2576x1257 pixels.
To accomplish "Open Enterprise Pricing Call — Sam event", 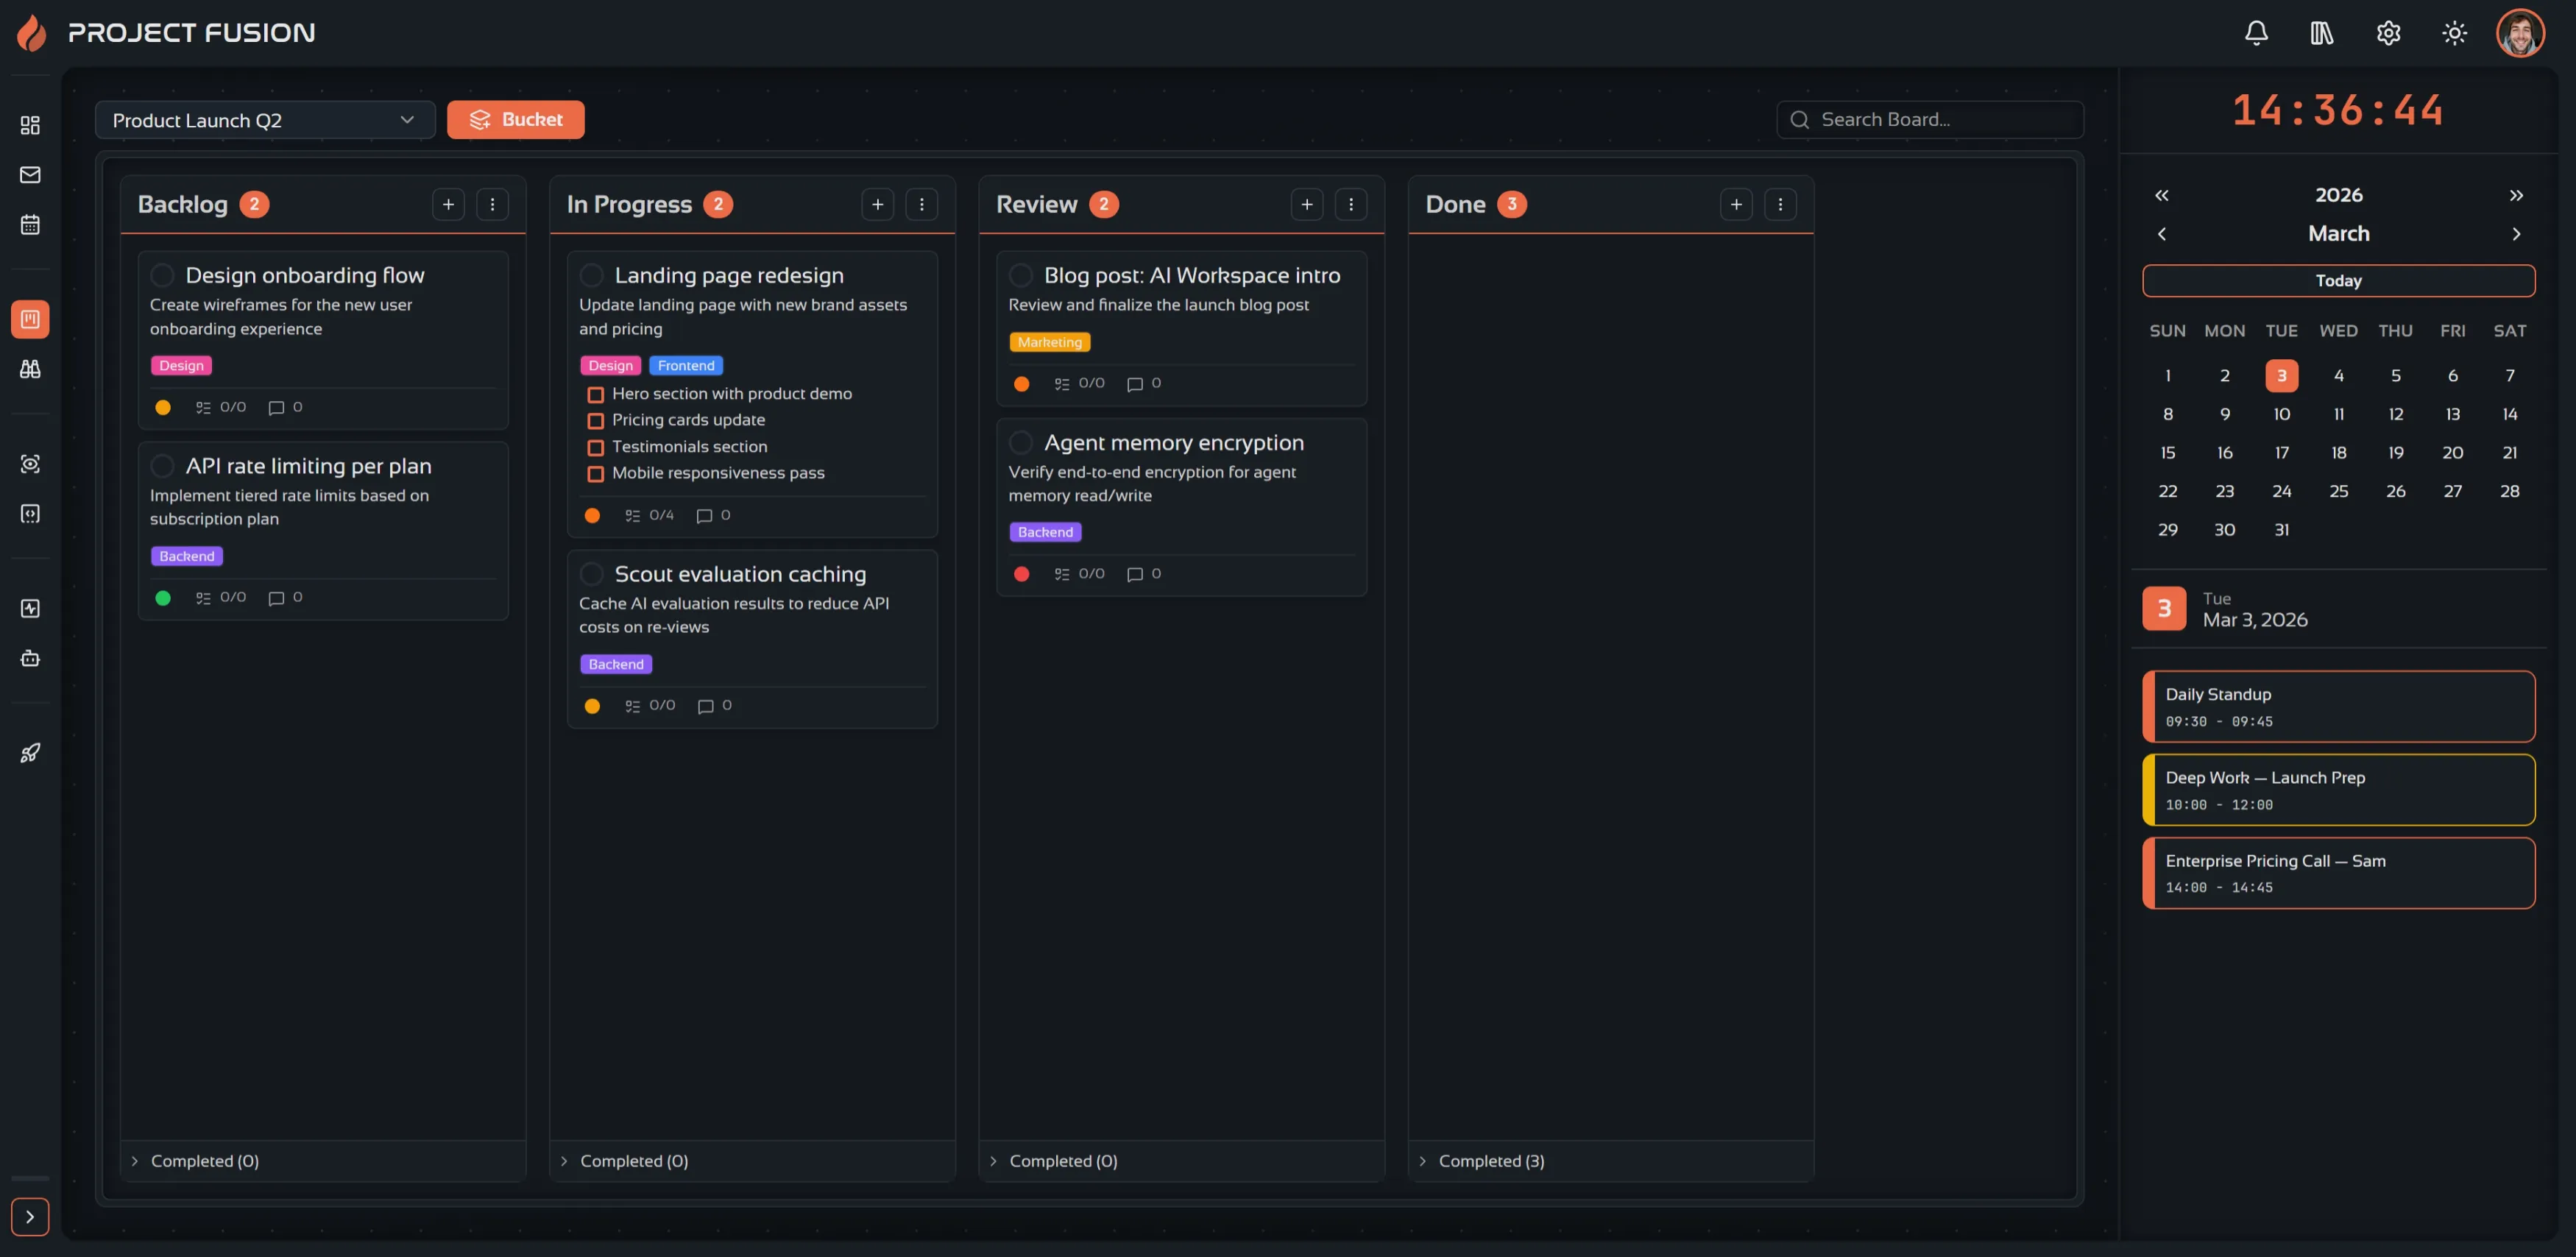I will point(2338,873).
